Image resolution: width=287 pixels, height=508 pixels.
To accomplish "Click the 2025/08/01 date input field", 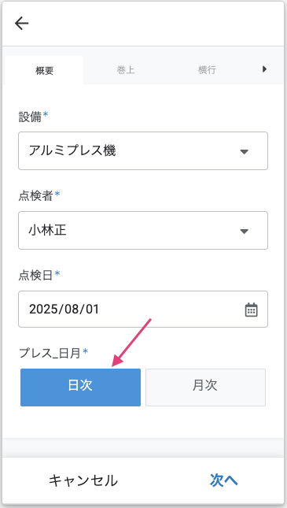I will (x=143, y=309).
